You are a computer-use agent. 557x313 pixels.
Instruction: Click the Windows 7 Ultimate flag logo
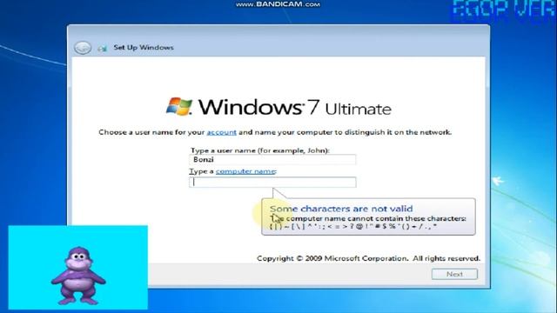[179, 106]
